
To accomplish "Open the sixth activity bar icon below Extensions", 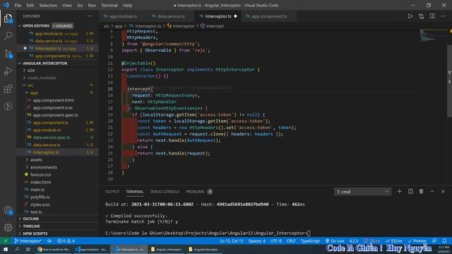I will click(x=8, y=107).
